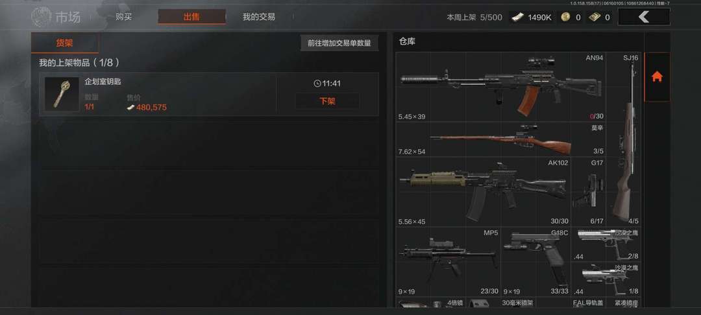701x315 pixels.
Task: Click 前往增加交易单数量 button
Action: tap(339, 43)
